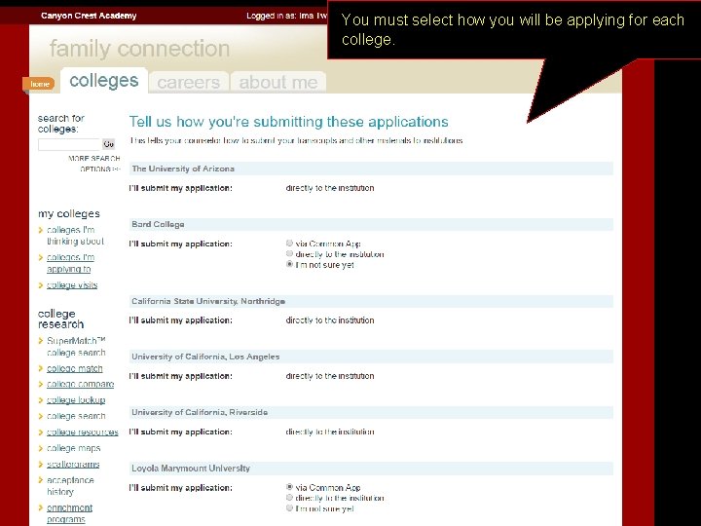Click California State University, Northridge heading

tap(208, 301)
